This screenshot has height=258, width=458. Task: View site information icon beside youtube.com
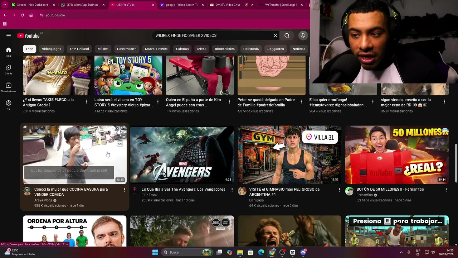[x=41, y=15]
